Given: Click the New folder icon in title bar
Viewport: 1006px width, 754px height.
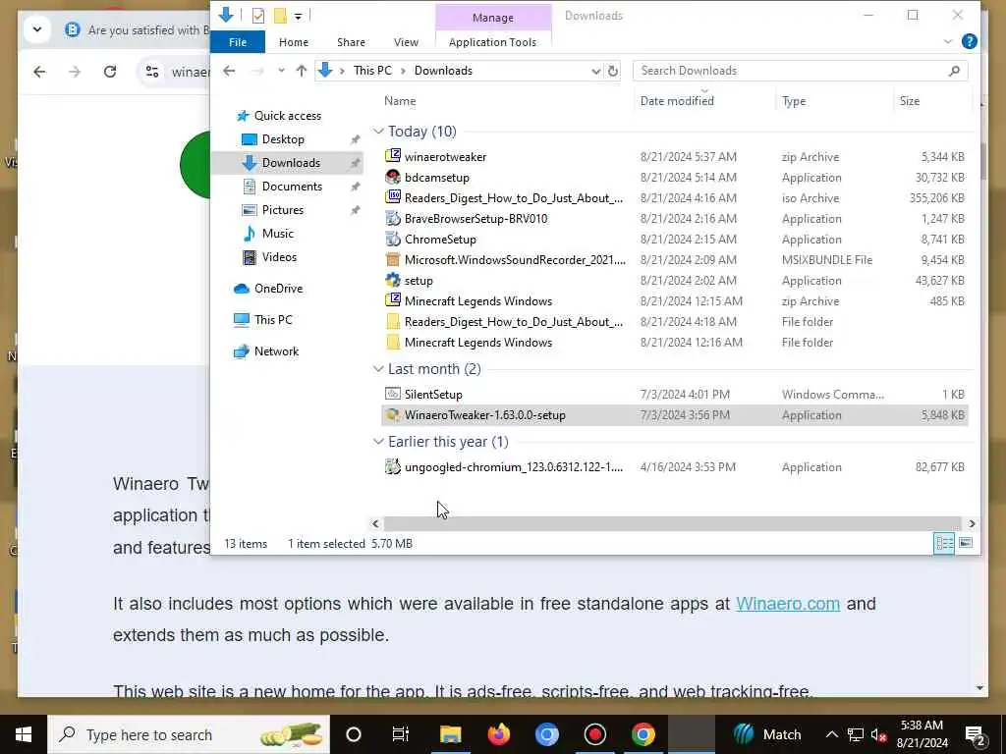Looking at the screenshot, I should point(280,16).
